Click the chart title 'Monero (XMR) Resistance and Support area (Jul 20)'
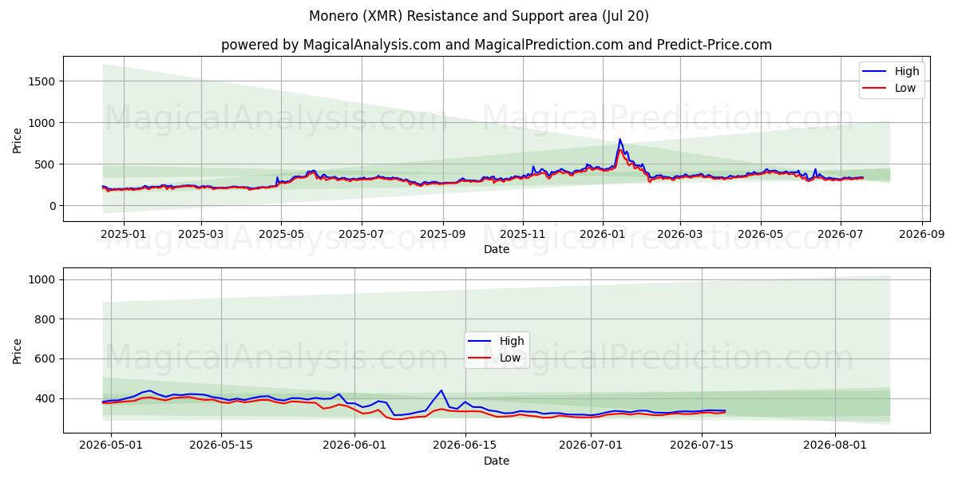The width and height of the screenshot is (958, 479). coord(478,16)
